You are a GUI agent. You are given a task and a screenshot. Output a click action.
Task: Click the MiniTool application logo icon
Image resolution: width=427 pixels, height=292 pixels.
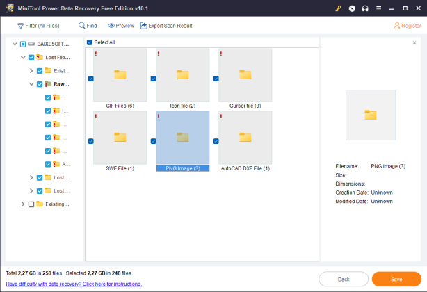click(x=10, y=8)
